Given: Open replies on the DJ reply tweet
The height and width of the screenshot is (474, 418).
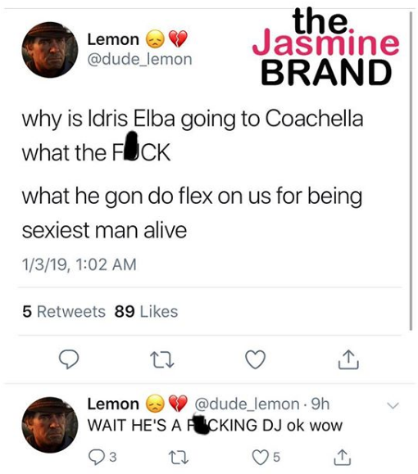Looking at the screenshot, I should point(102,457).
